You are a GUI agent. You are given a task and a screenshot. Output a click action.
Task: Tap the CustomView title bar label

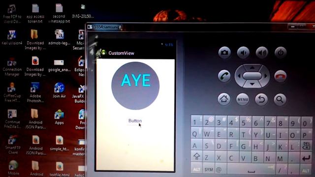coord(121,53)
